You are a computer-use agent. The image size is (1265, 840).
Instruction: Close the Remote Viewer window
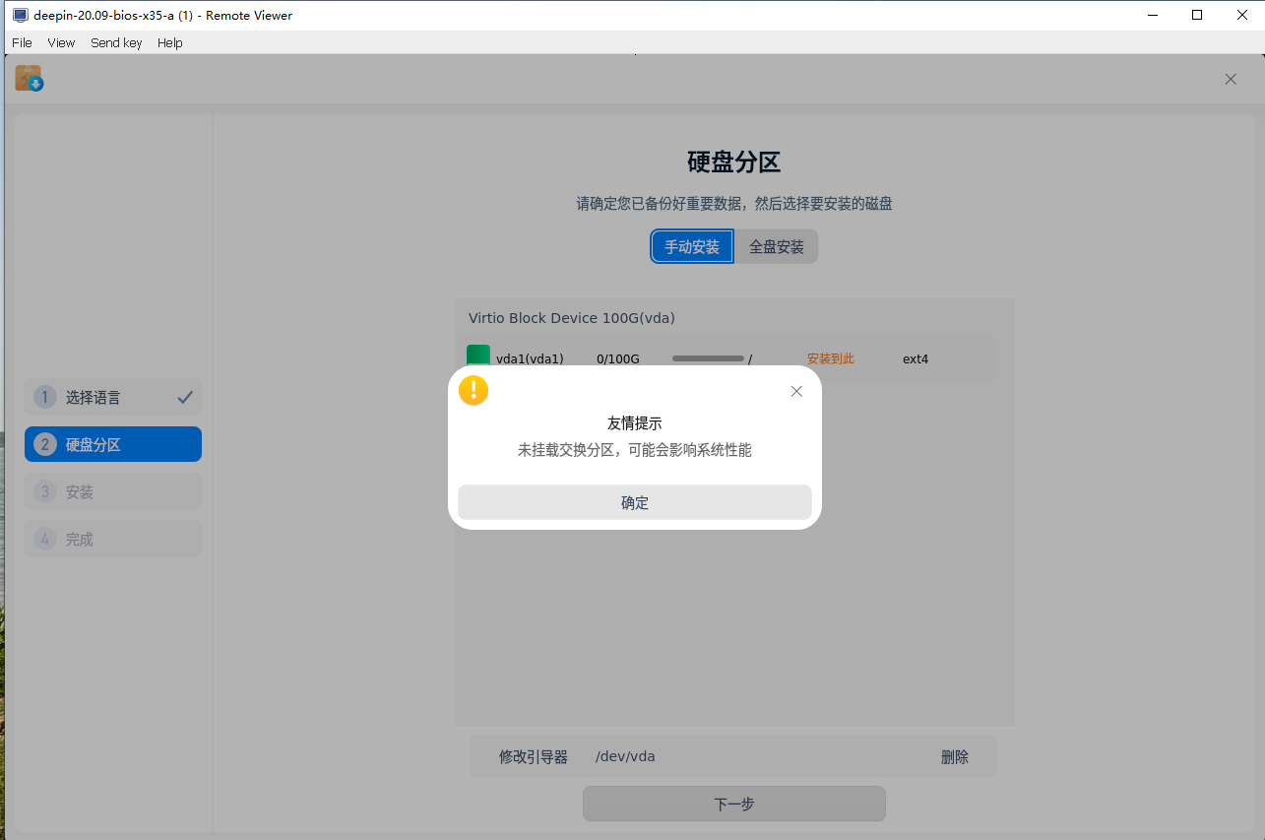tap(1242, 15)
